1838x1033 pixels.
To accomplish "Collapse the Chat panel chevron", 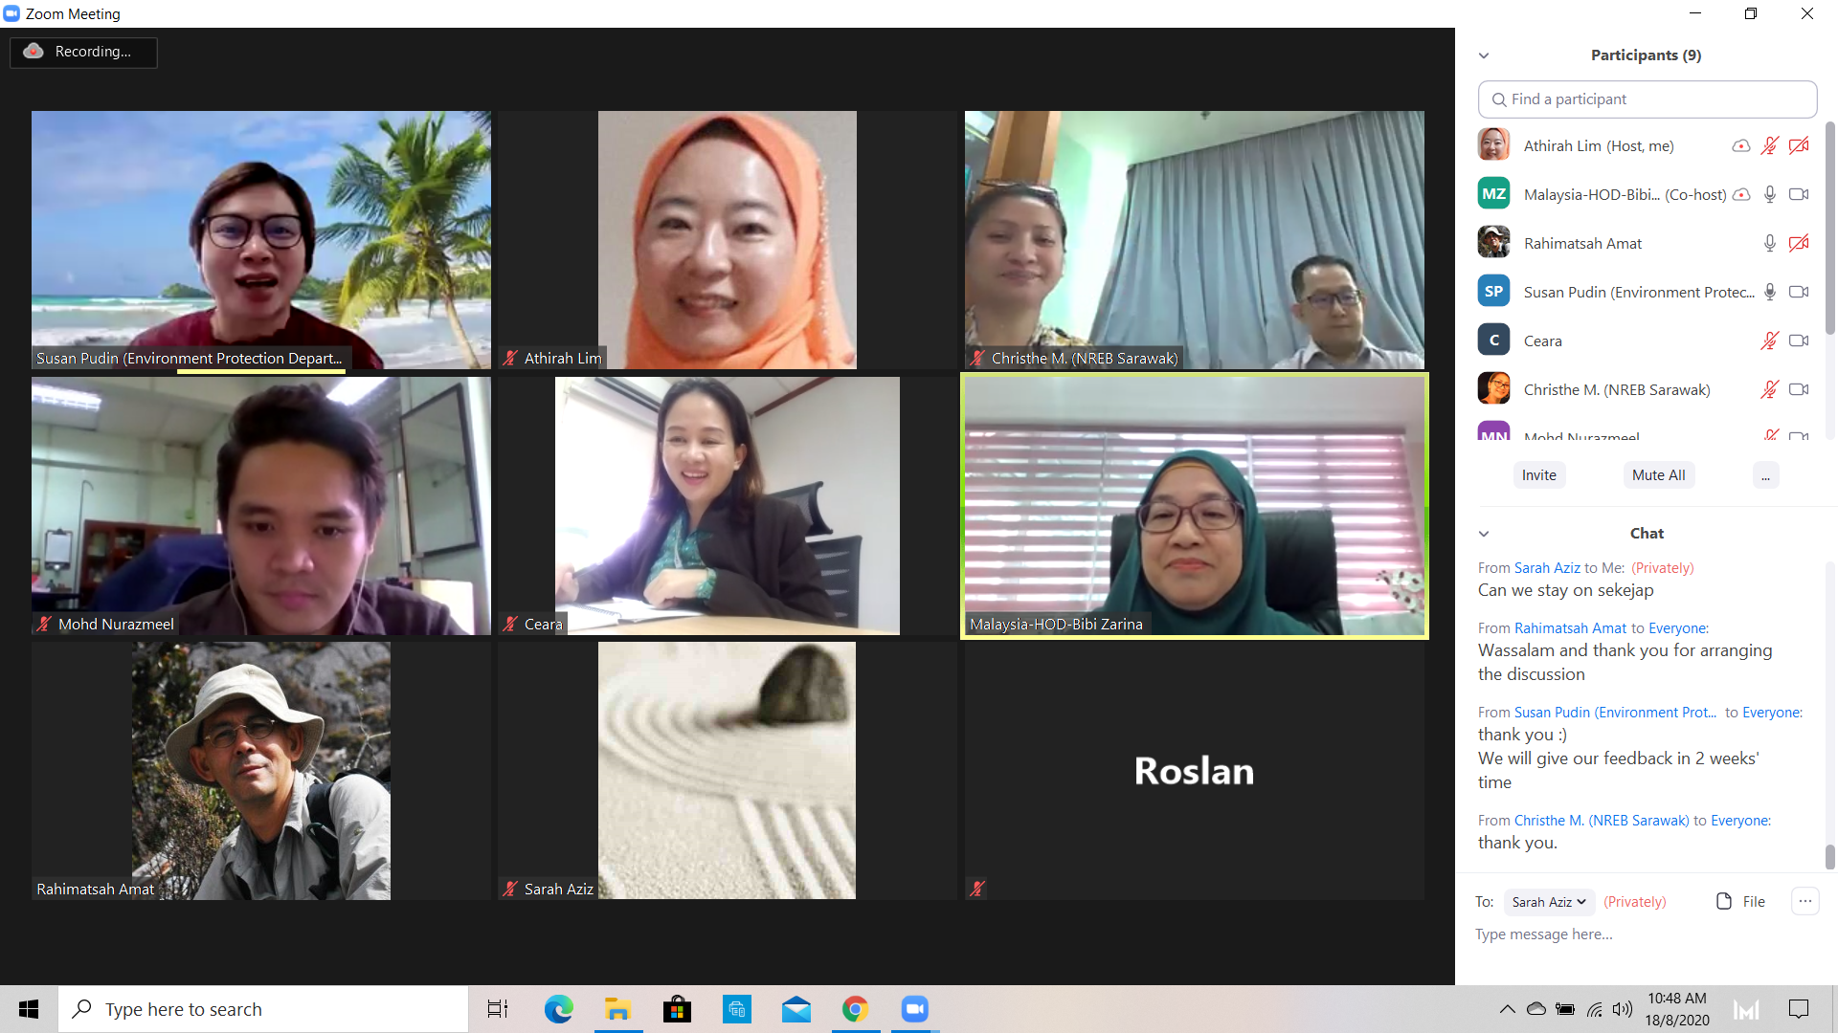I will coord(1484,534).
